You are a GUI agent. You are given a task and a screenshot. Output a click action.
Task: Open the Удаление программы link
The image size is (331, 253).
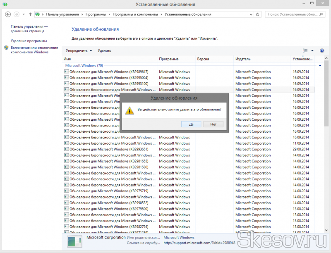click(29, 41)
